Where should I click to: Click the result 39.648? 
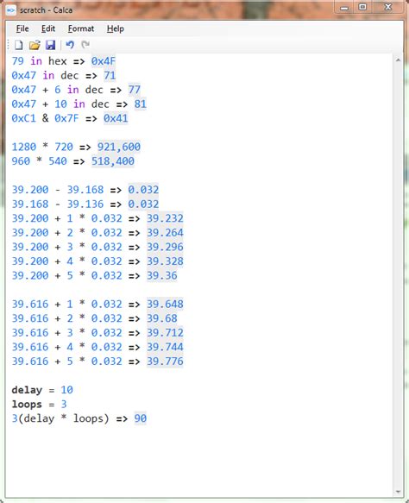click(x=165, y=304)
